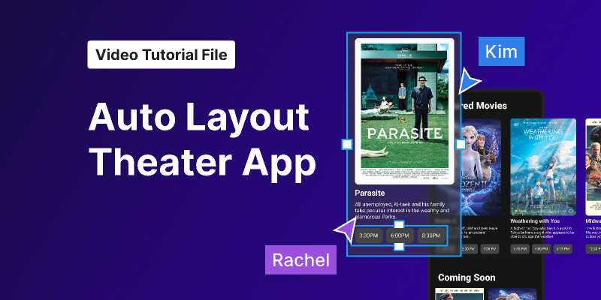Click the Featured Movies section heading
601x300 pixels.
click(x=482, y=106)
